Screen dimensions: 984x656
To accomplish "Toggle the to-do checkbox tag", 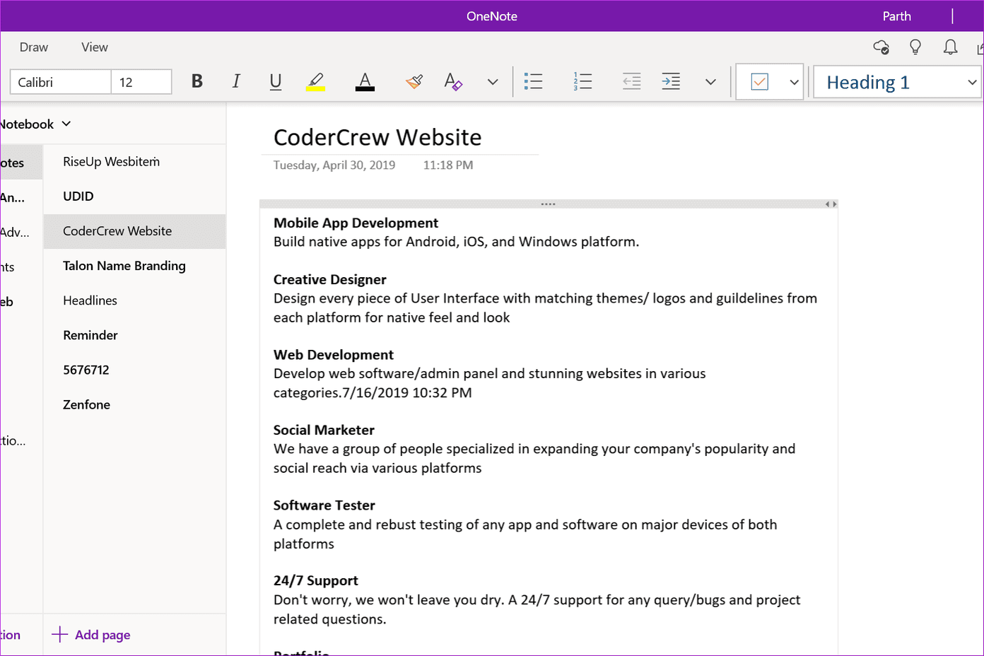I will tap(760, 82).
